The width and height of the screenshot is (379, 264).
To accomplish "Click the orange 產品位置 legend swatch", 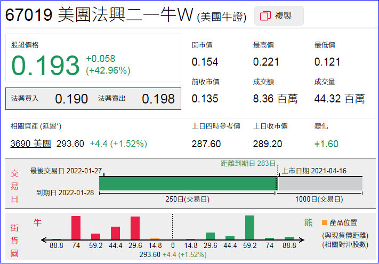I will tap(325, 222).
